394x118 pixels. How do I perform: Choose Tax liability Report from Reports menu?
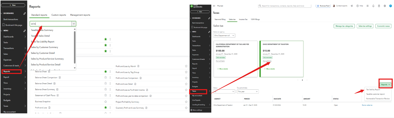pos(373,90)
